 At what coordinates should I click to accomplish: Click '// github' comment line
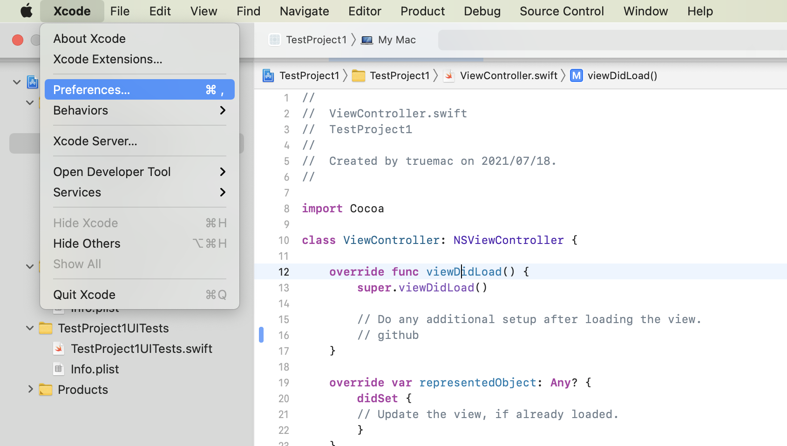pyautogui.click(x=388, y=335)
